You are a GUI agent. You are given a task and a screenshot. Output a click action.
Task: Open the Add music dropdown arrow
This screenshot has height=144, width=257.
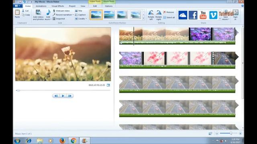[x=51, y=19]
